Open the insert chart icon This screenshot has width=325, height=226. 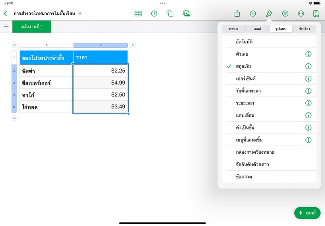154,14
